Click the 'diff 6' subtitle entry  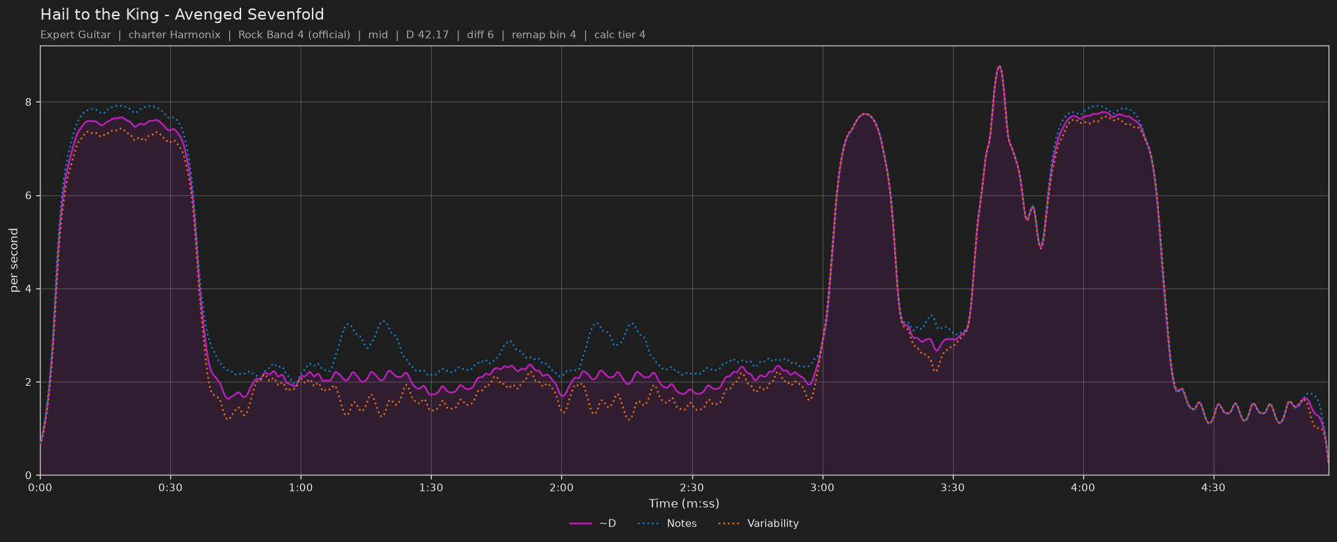pos(480,35)
